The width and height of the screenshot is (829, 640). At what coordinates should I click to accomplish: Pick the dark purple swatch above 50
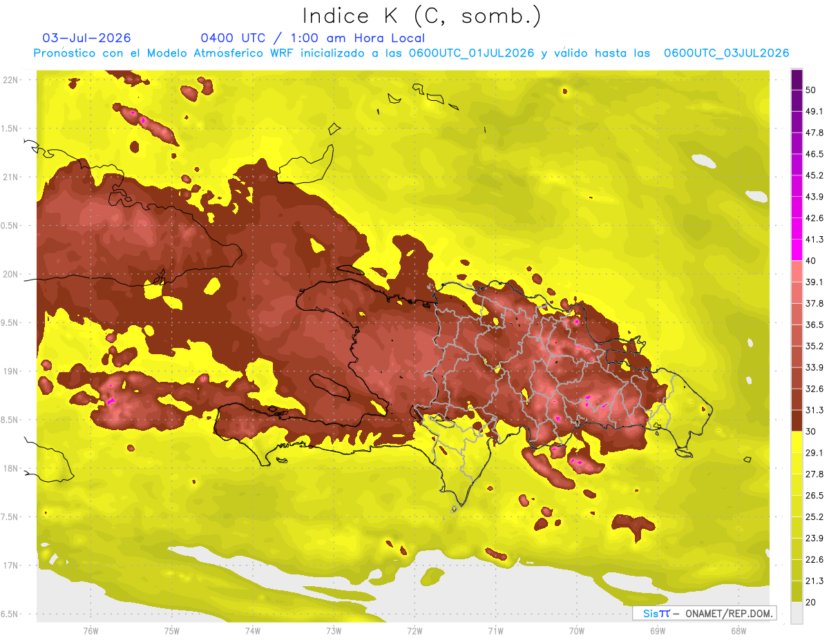tap(797, 79)
